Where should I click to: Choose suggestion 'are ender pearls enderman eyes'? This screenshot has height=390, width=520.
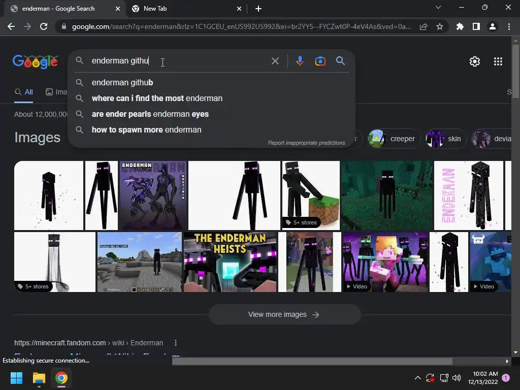click(x=212, y=114)
